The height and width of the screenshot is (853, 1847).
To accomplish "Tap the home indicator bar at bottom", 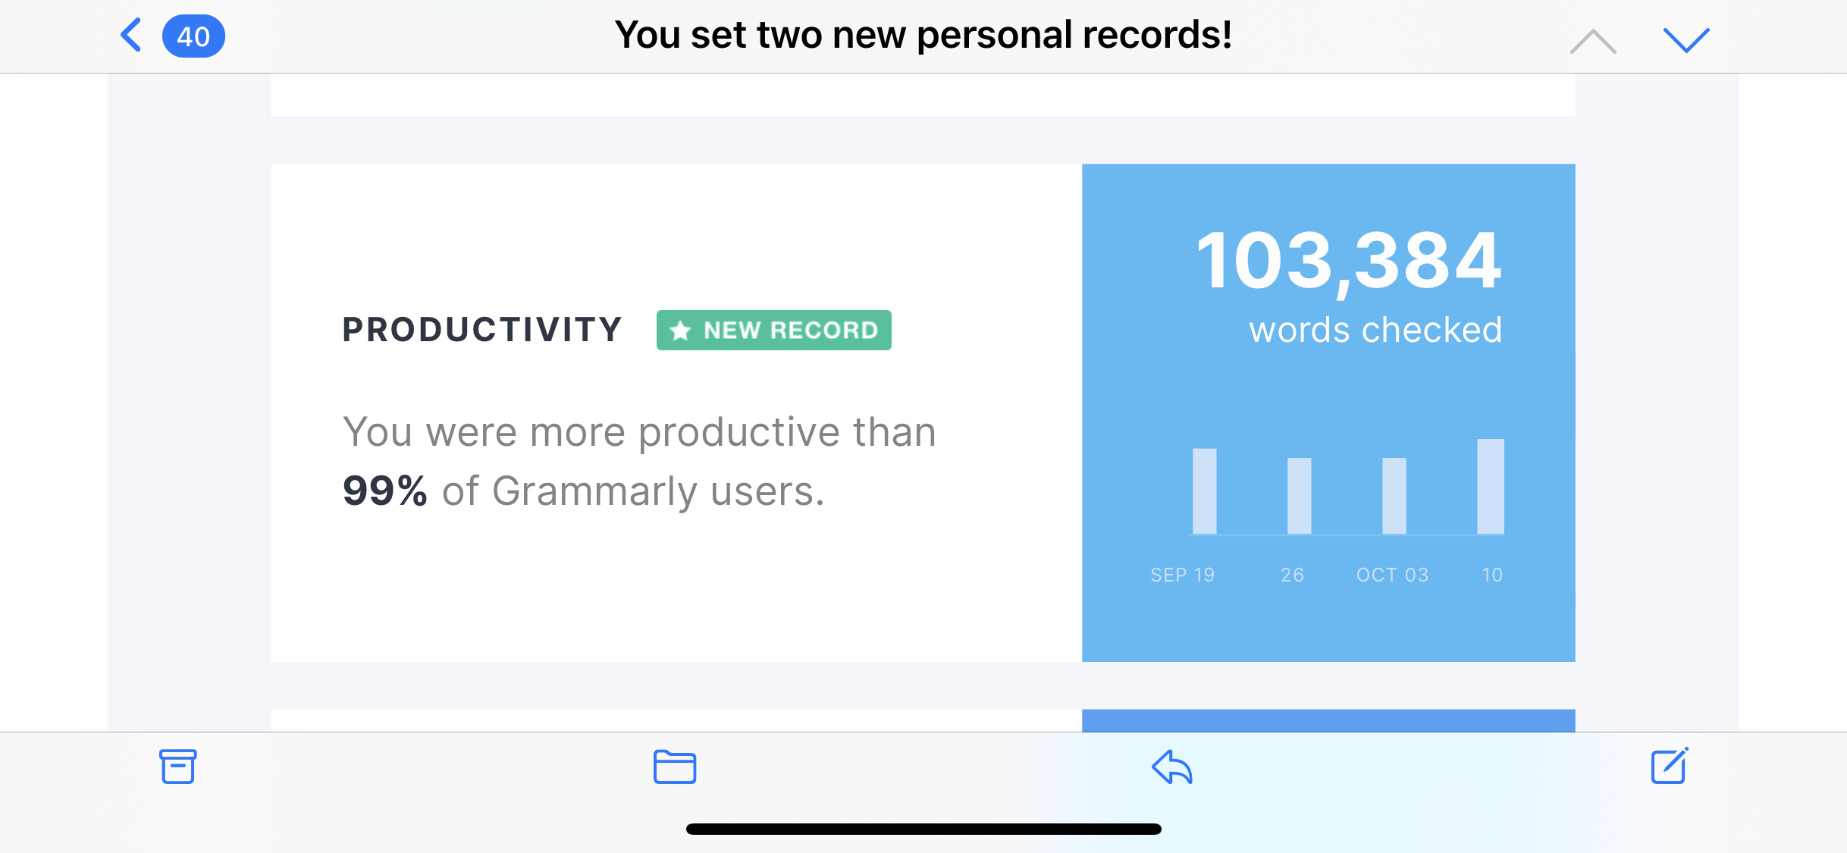I will (x=923, y=829).
